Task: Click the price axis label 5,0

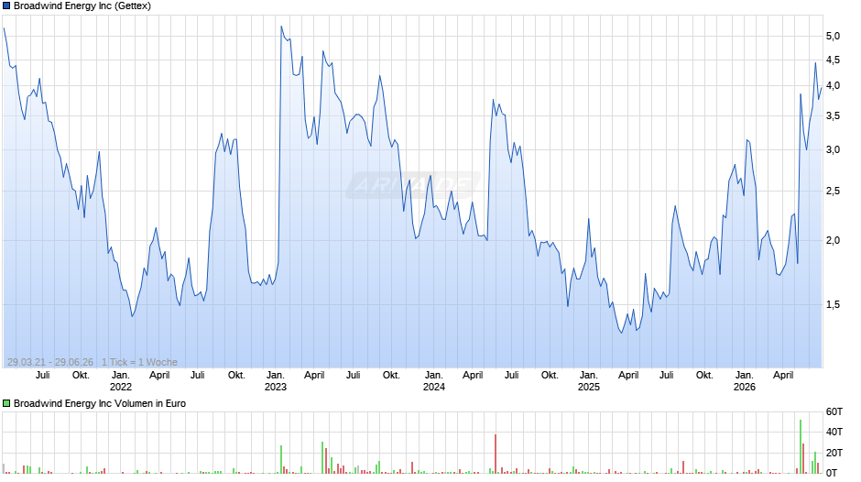Action: tap(833, 37)
